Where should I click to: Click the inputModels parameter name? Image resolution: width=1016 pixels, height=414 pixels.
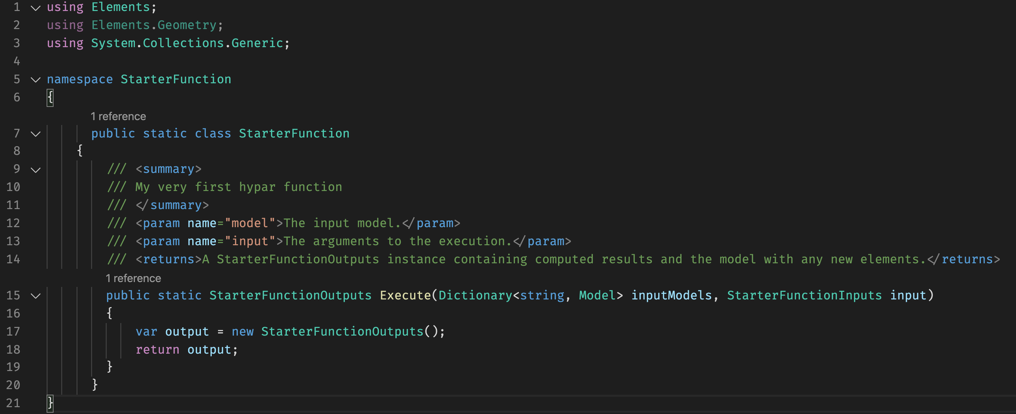[x=671, y=296]
